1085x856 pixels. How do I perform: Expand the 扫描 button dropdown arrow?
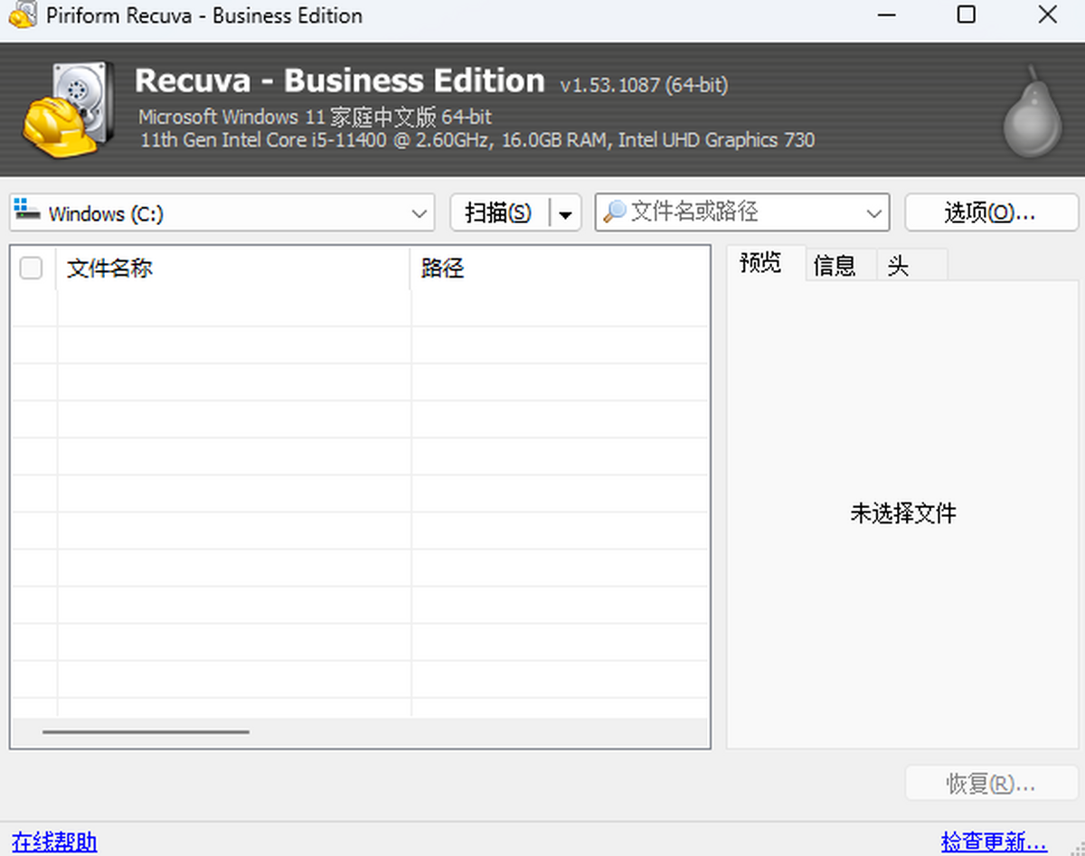[565, 213]
